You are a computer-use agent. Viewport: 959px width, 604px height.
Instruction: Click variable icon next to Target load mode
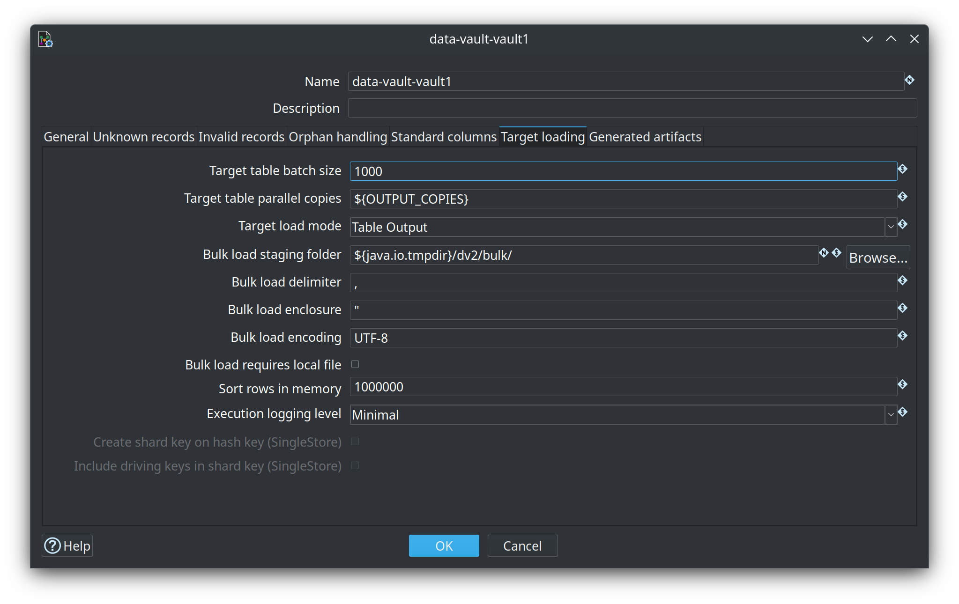[x=903, y=224]
